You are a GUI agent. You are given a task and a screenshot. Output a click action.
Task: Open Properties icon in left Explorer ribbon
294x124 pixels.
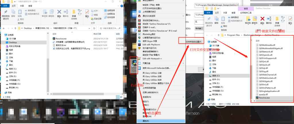tap(86, 13)
